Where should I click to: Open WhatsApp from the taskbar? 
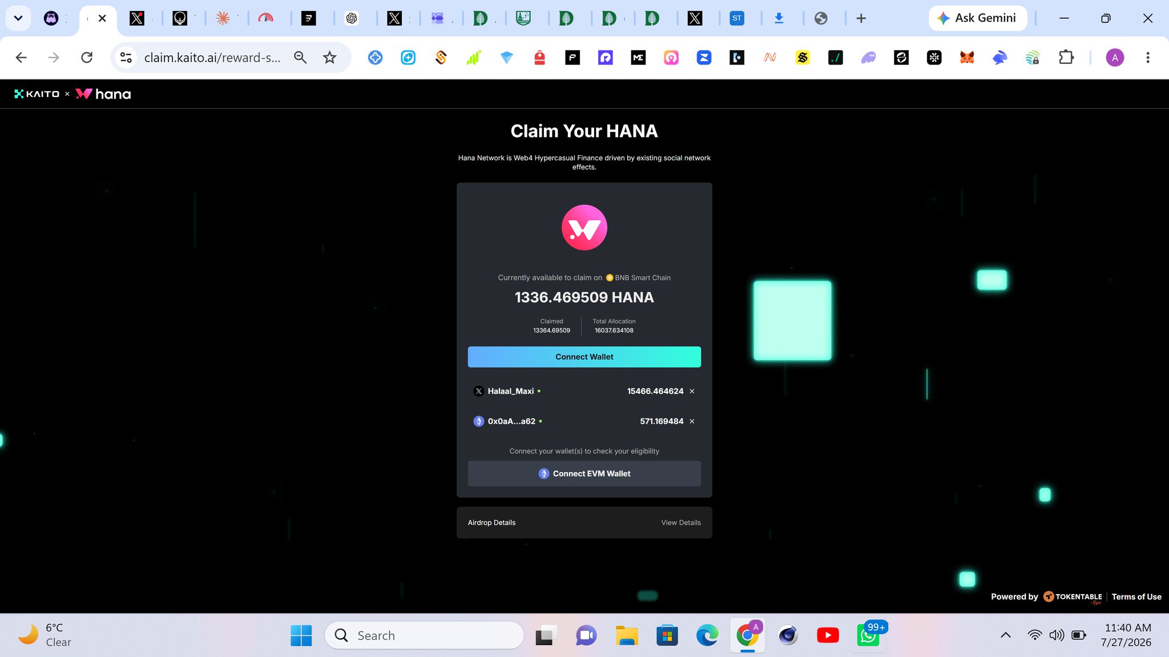click(x=868, y=635)
